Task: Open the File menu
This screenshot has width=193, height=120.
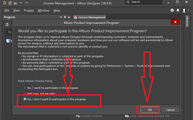Action: (7, 11)
